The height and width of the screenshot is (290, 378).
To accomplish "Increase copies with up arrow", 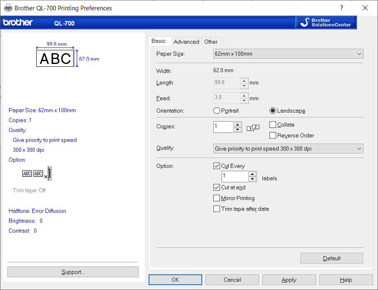I will 237,124.
